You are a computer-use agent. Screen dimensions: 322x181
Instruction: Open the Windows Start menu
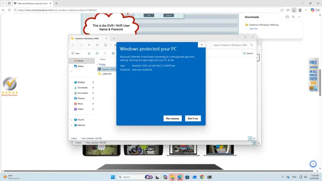click(113, 177)
